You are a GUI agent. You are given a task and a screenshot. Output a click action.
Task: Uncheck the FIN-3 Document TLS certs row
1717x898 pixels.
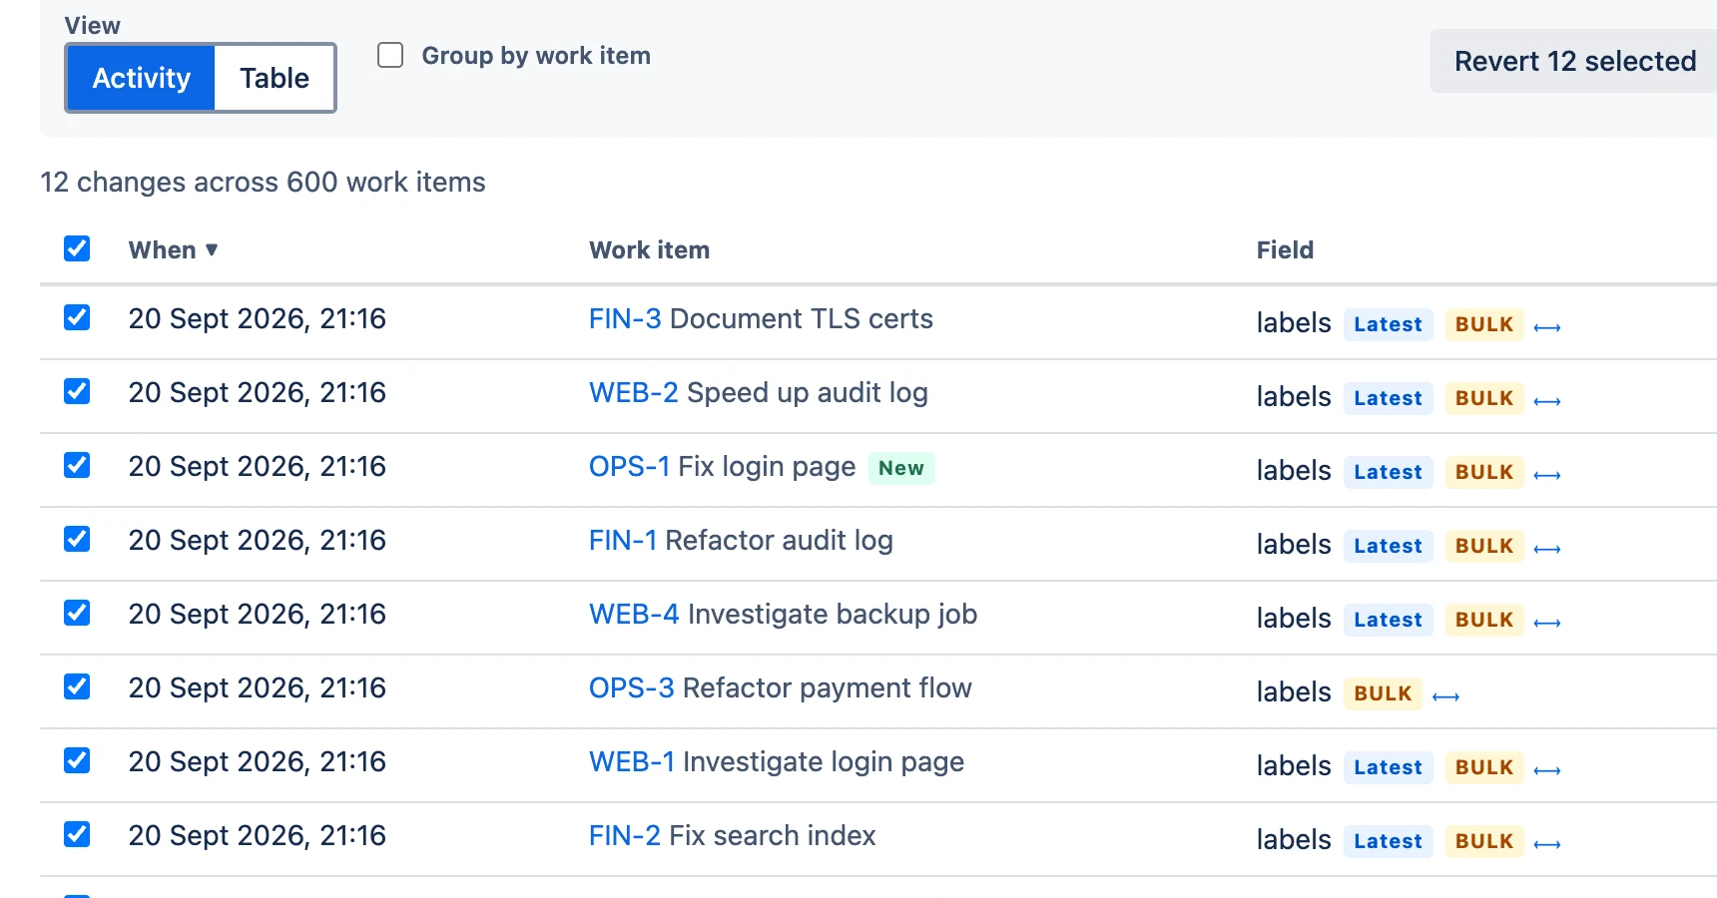tap(77, 317)
